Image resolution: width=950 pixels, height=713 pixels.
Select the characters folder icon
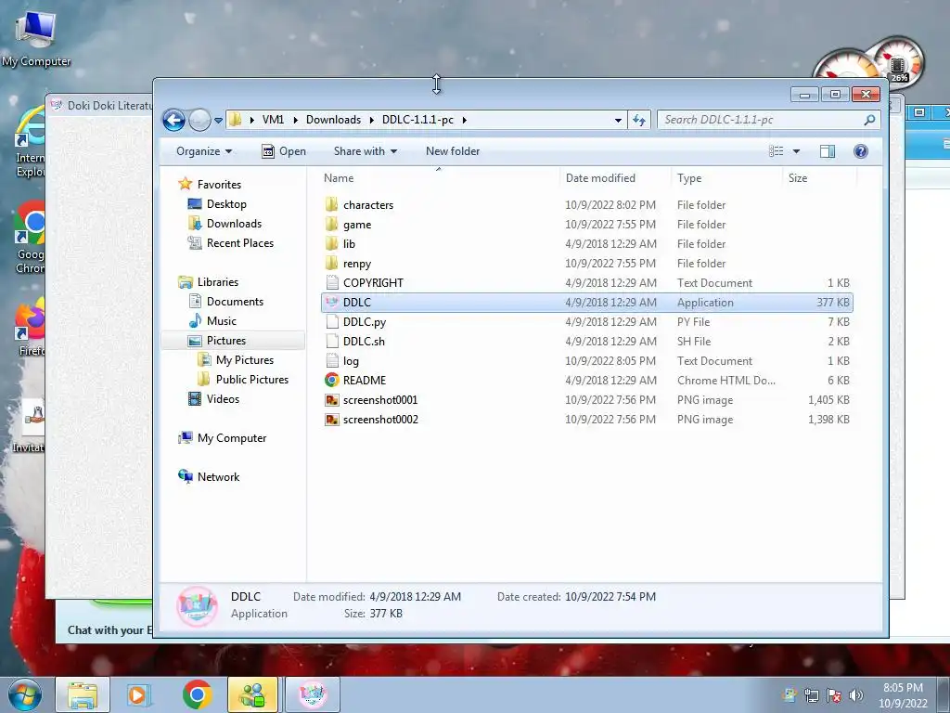tap(331, 204)
